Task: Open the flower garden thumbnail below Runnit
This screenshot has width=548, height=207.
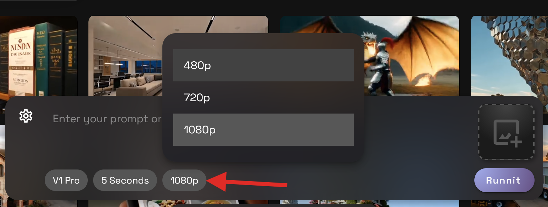Action: pyautogui.click(x=369, y=203)
